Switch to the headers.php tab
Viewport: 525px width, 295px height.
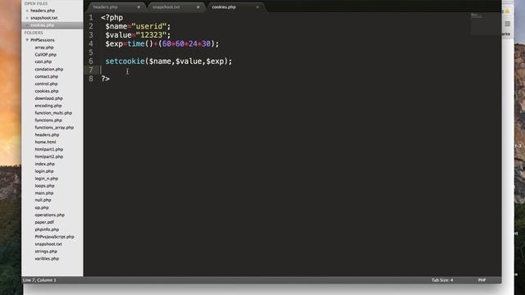coord(106,7)
